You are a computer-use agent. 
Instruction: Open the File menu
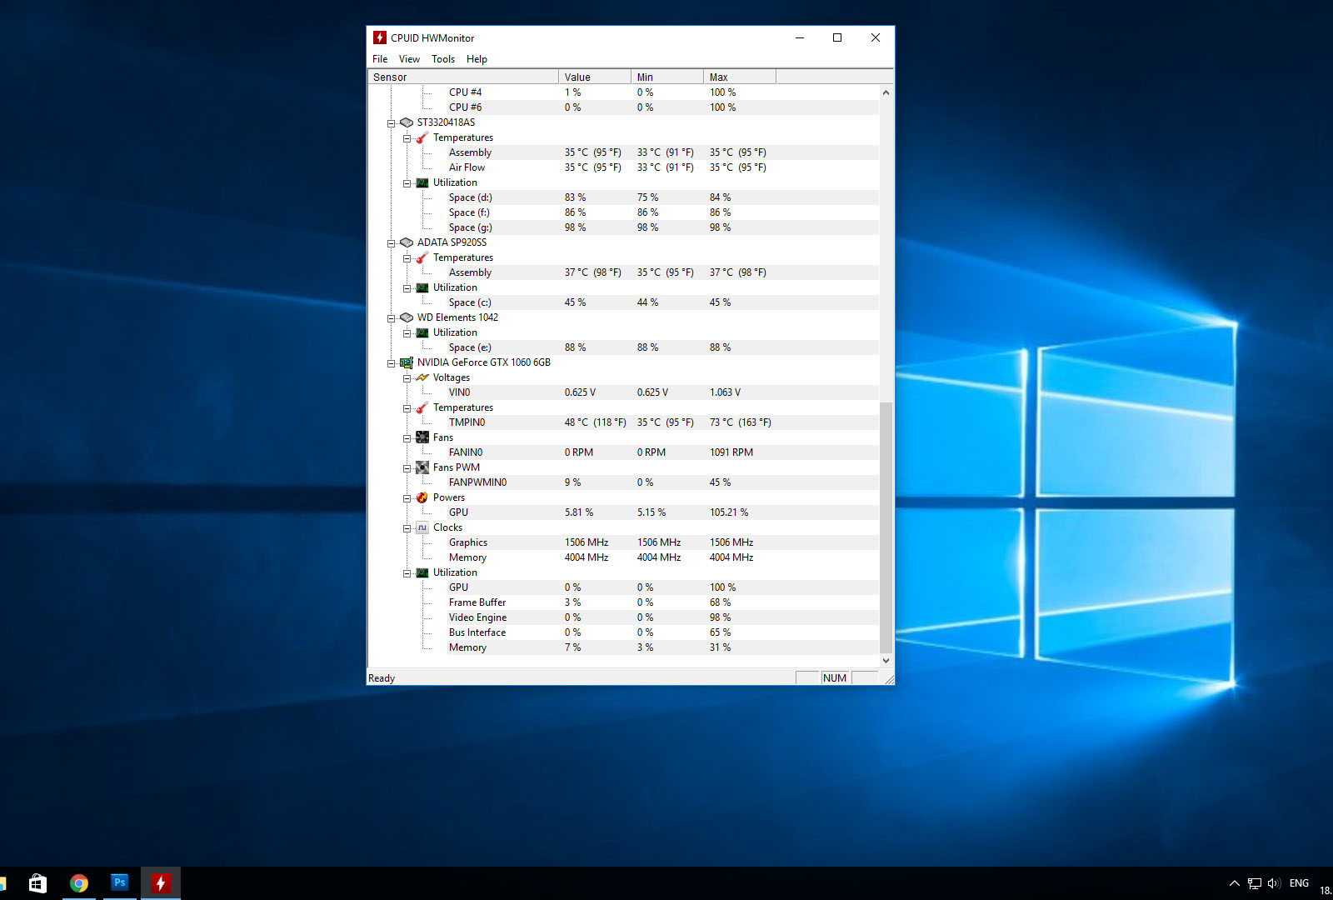tap(380, 59)
